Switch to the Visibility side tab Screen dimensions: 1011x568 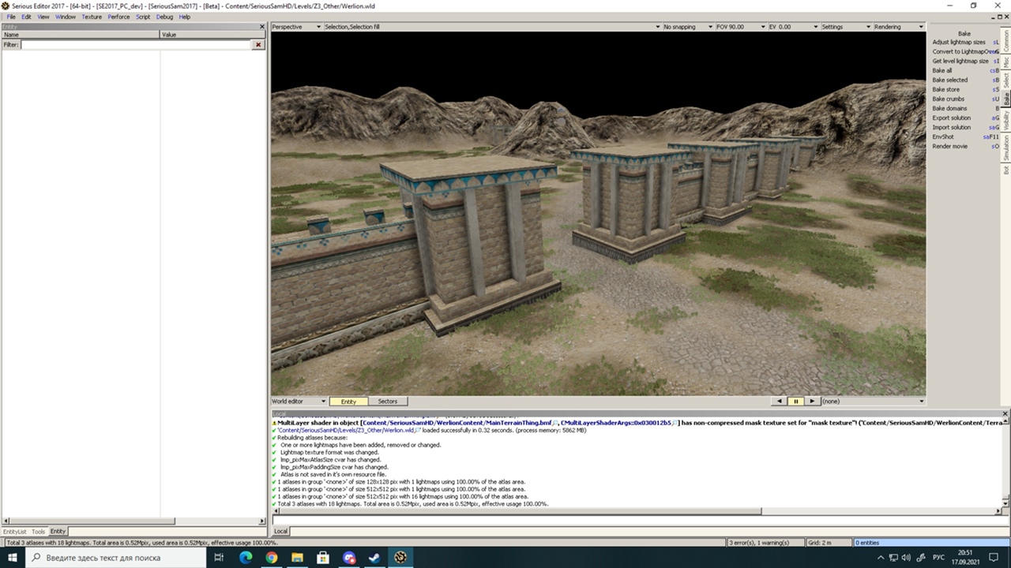(x=1006, y=119)
